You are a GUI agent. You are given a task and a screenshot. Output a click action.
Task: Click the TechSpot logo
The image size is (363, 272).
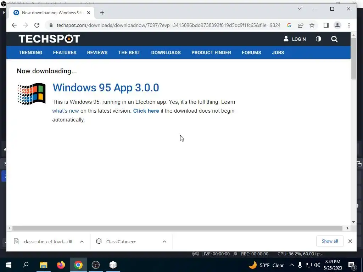[49, 39]
